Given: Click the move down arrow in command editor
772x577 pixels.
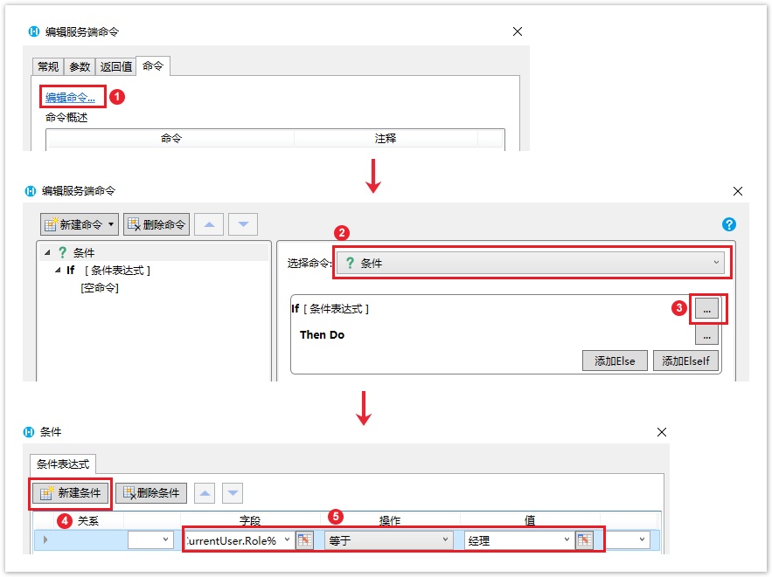Looking at the screenshot, I should click(x=242, y=224).
